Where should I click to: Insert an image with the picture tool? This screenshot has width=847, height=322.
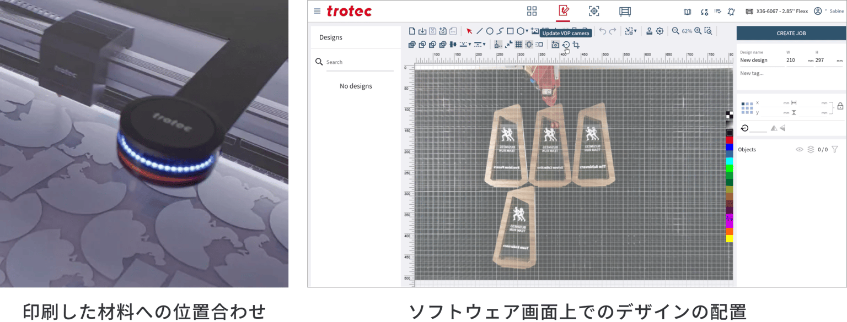(535, 31)
